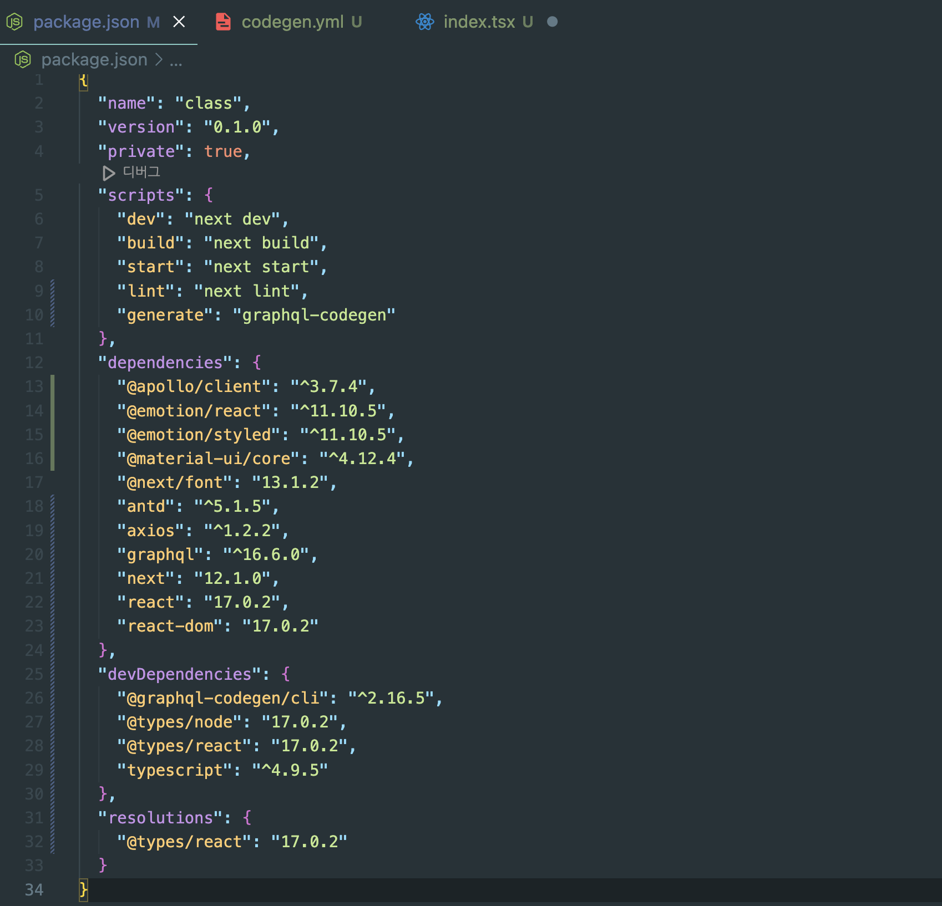Click the "dependencies" key
This screenshot has height=906, width=942.
pos(165,363)
